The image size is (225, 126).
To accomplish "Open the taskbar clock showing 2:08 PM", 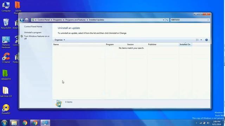I will pos(217,123).
